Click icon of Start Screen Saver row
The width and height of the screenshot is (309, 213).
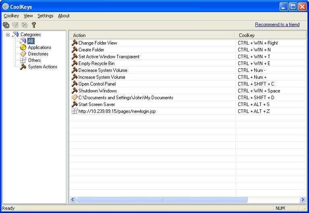coord(74,104)
